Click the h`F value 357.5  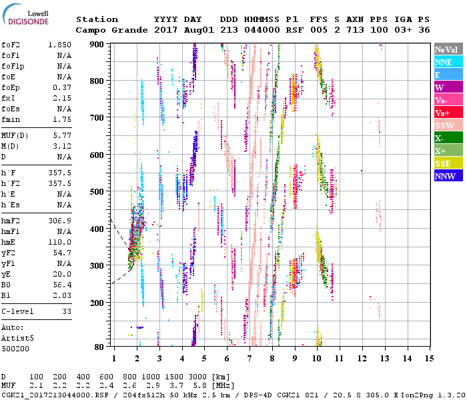(60, 173)
